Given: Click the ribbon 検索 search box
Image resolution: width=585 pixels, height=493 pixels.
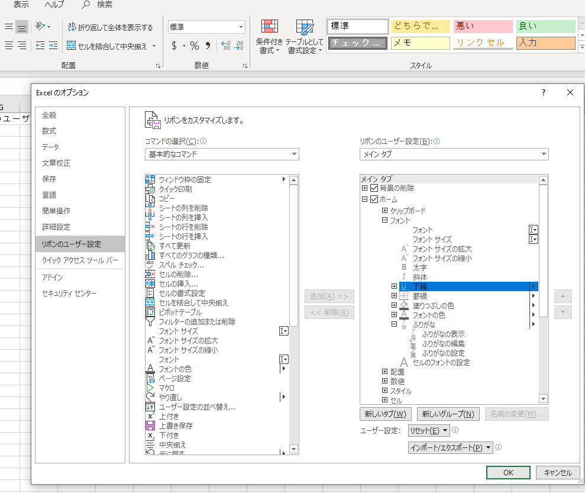Looking at the screenshot, I should [98, 5].
